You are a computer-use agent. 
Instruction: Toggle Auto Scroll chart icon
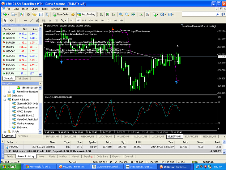click(141, 14)
